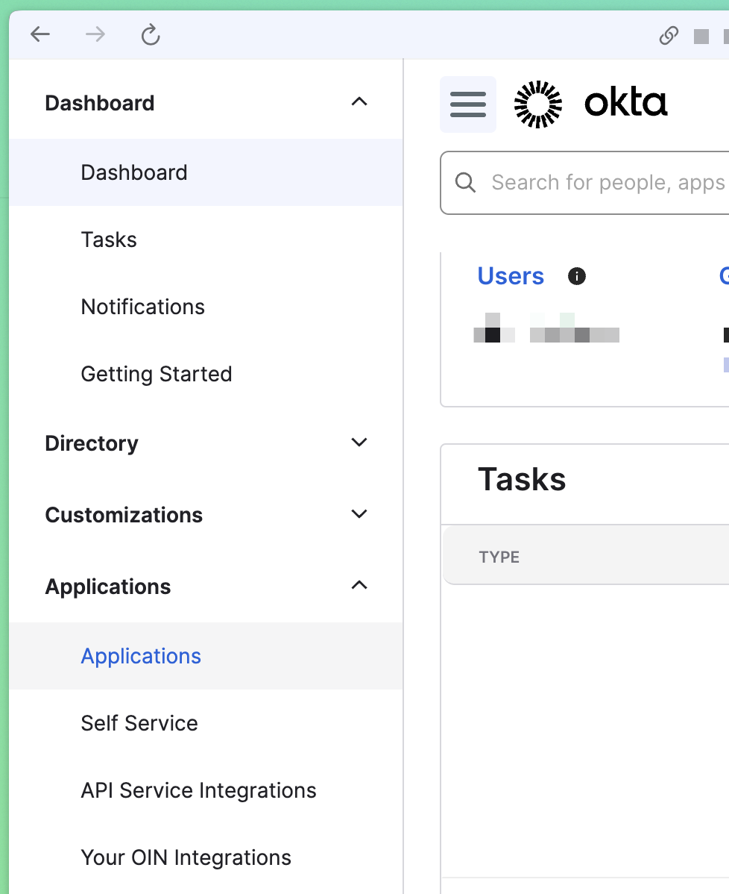This screenshot has width=729, height=894.
Task: Open Getting Started in the sidebar
Action: coord(206,375)
